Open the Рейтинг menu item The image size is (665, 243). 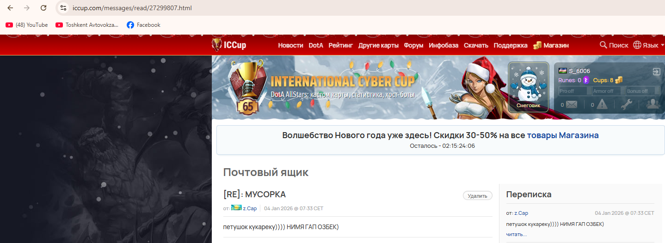tap(340, 45)
